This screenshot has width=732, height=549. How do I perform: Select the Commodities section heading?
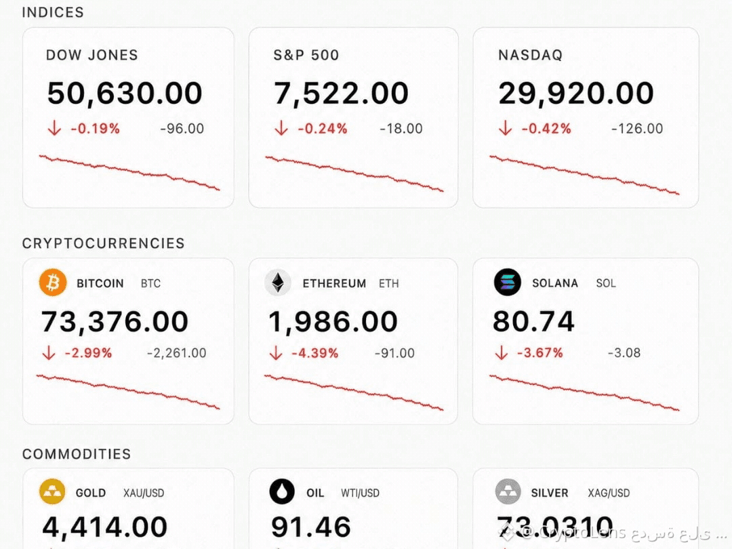(77, 453)
